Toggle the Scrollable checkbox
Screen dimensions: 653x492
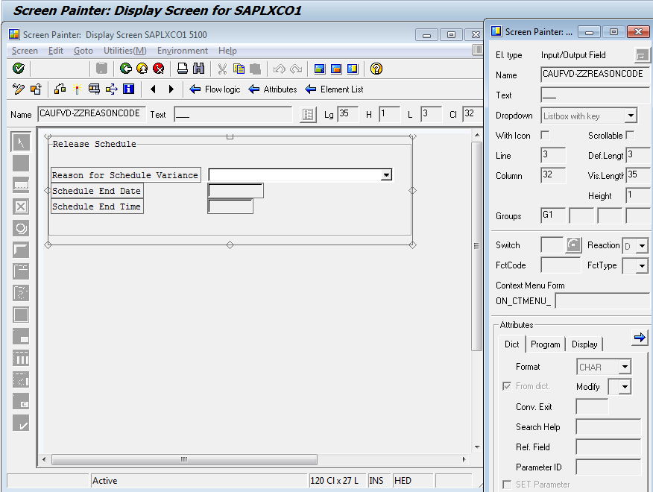coord(630,135)
